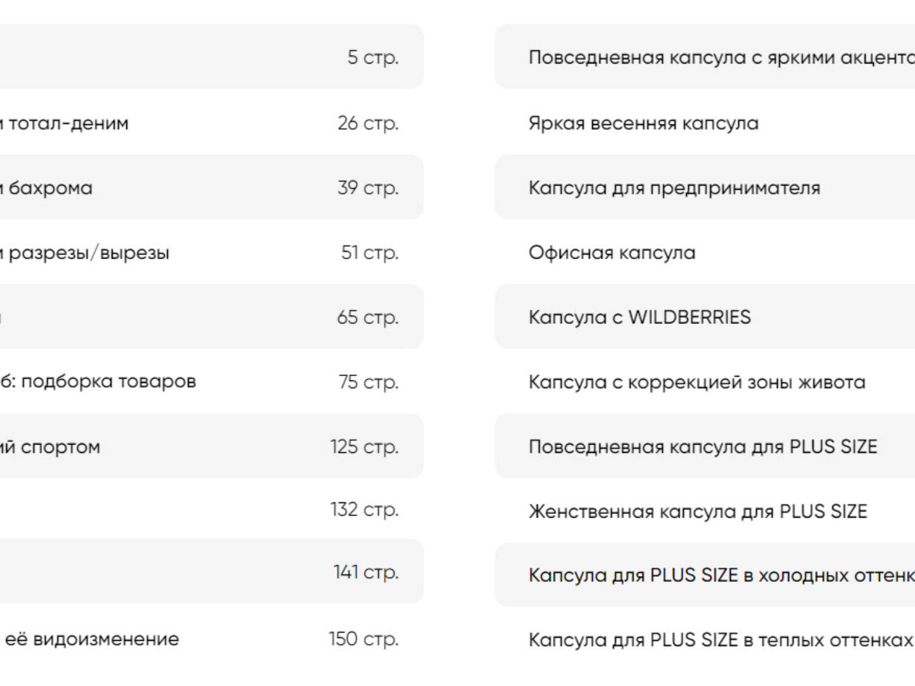The width and height of the screenshot is (915, 686).
Task: Jump to page 132 стр.
Action: (x=364, y=509)
